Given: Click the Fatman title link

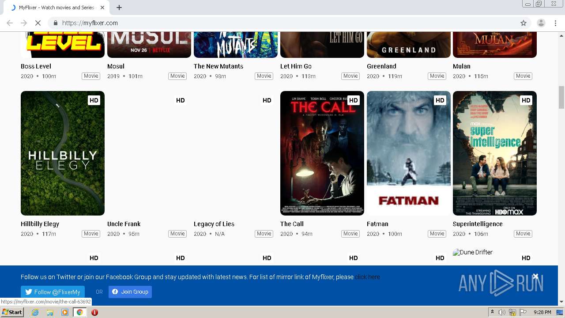Looking at the screenshot, I should pyautogui.click(x=377, y=224).
